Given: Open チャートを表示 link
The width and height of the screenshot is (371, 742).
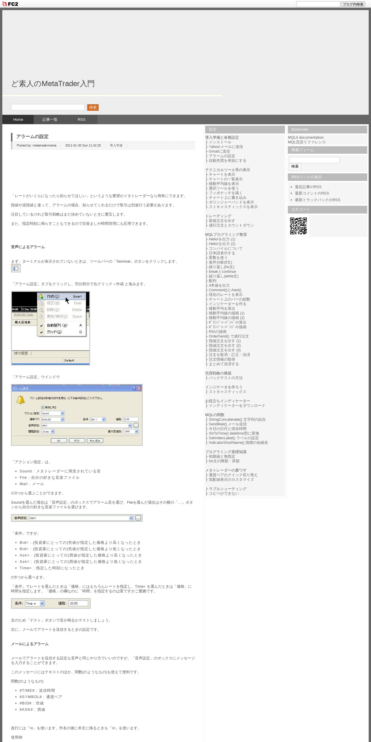Looking at the screenshot, I should (222, 175).
